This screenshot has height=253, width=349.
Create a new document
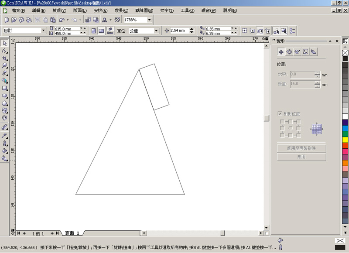[x=7, y=20]
